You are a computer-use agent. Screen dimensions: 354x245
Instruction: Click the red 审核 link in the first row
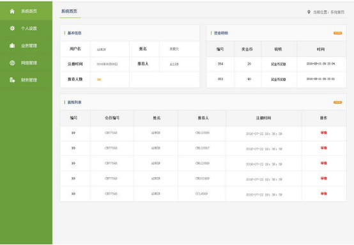[324, 133]
